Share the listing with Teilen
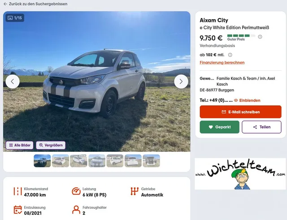 (x=261, y=127)
